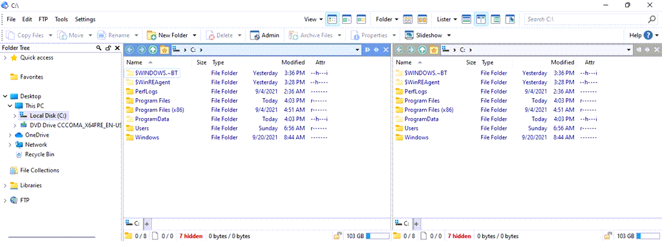
Task: Open the Settings menu
Action: click(x=85, y=19)
